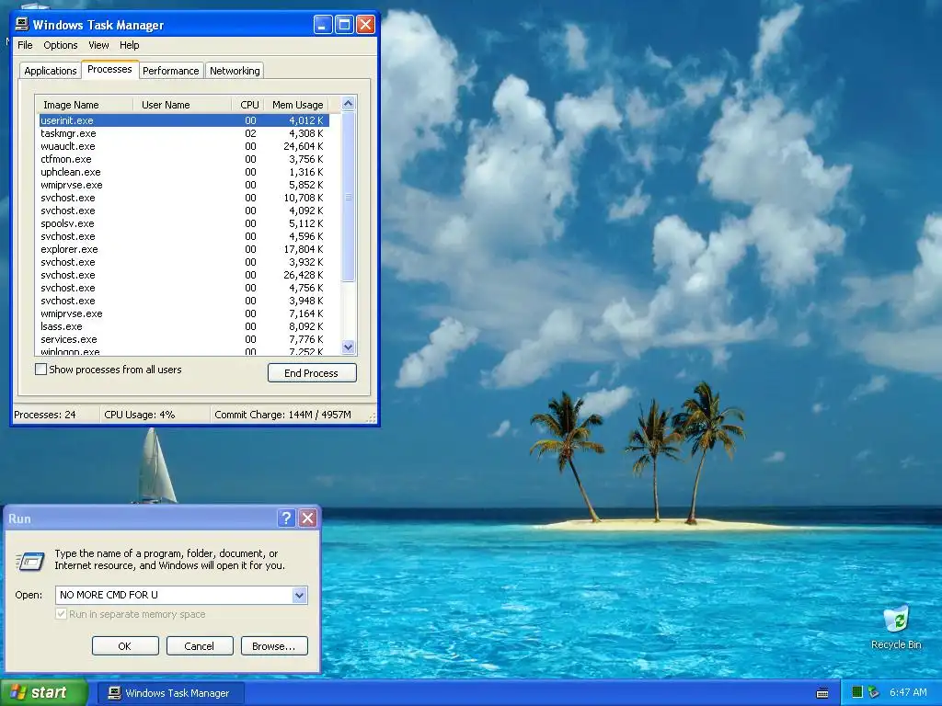Open the Options menu
Viewport: 942px width, 706px height.
[x=60, y=45]
